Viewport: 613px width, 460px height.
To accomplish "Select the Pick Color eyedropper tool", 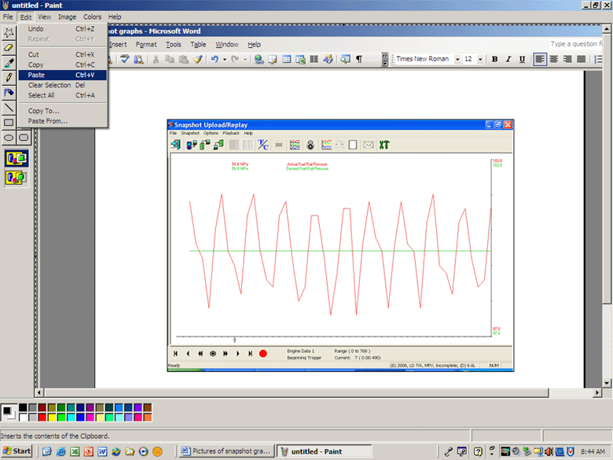I will click(9, 62).
